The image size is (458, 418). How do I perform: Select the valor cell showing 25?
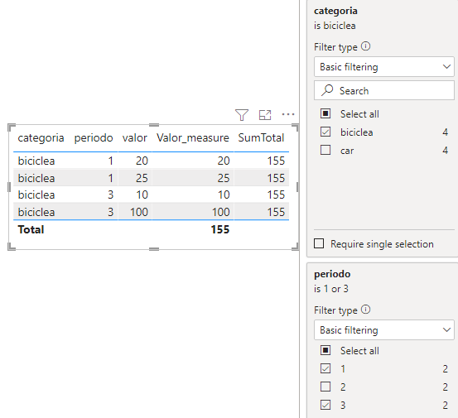[x=142, y=178]
